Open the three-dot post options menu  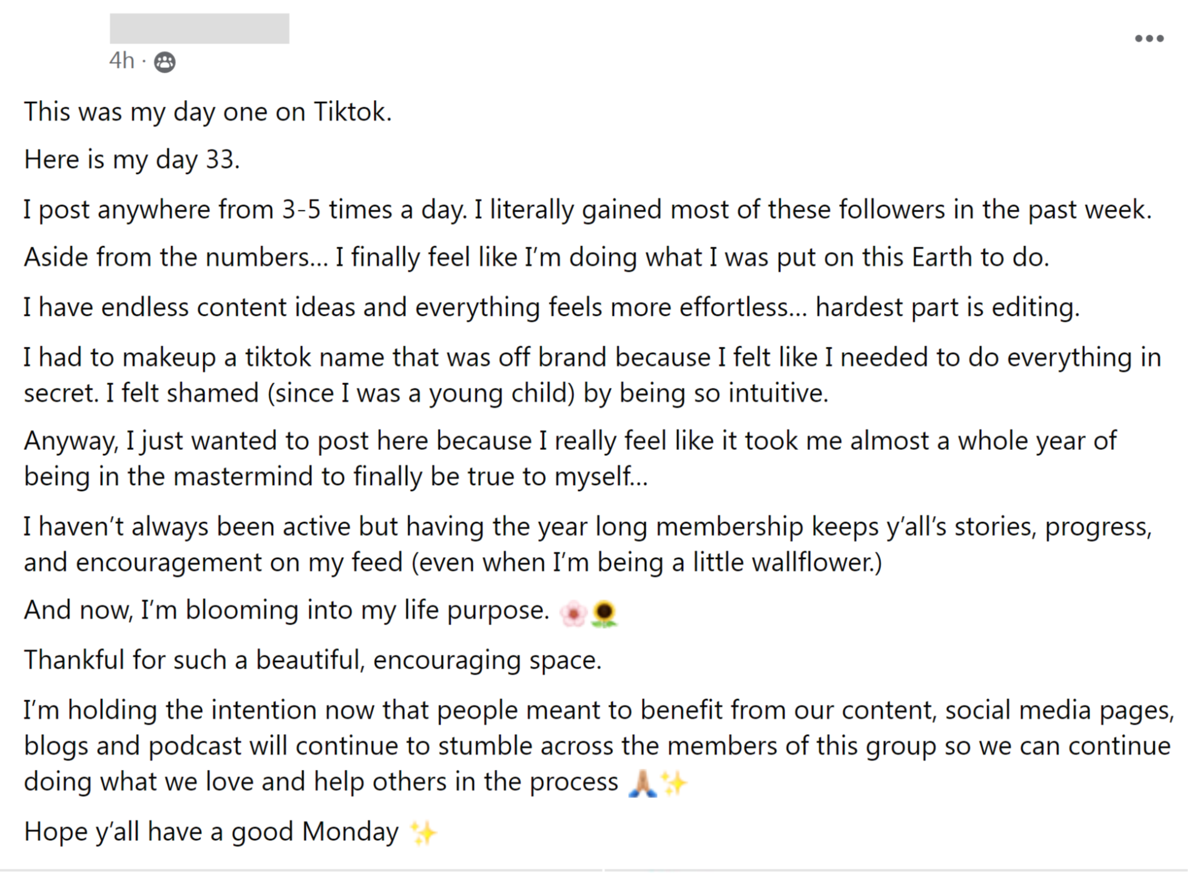(1149, 39)
